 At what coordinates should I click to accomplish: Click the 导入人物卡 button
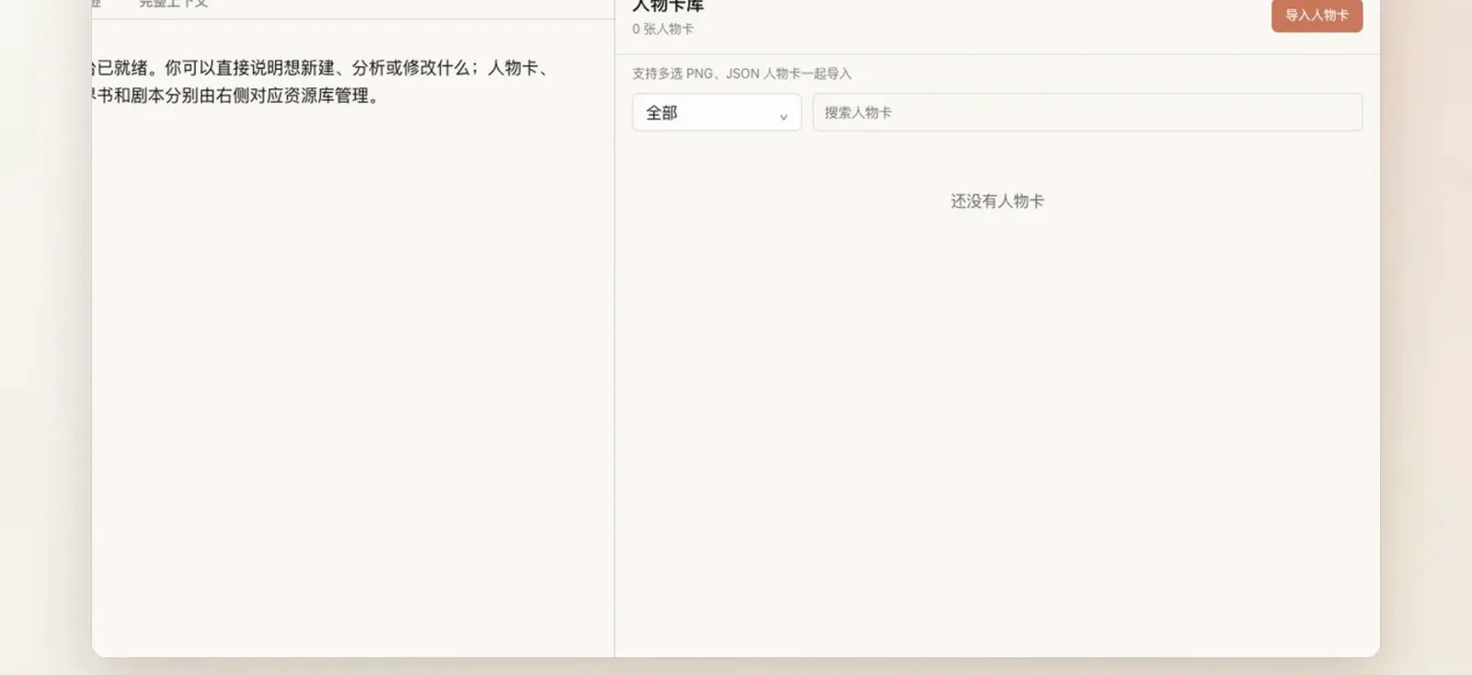[x=1317, y=15]
